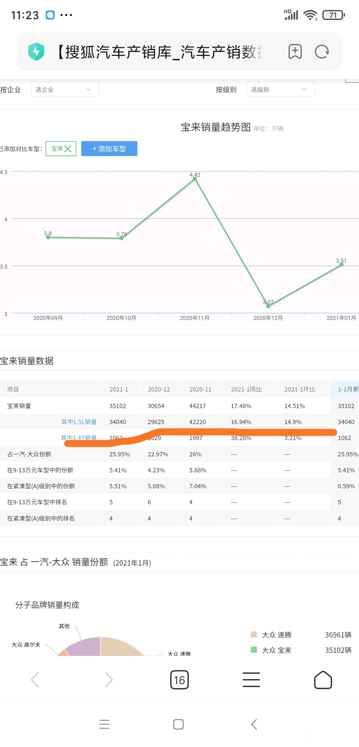Select the 4.42 data point on chart
The image size is (359, 747).
click(x=195, y=179)
